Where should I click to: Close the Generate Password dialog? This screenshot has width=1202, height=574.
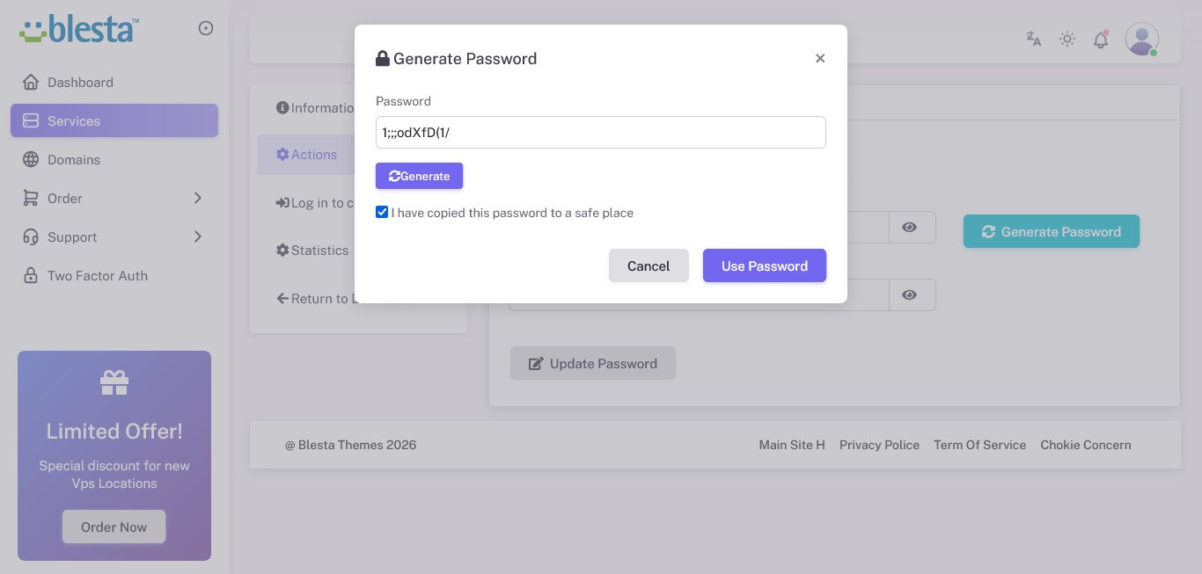(820, 58)
